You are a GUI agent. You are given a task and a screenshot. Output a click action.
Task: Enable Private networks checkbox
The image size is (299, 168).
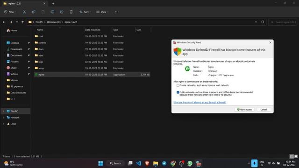(178, 85)
